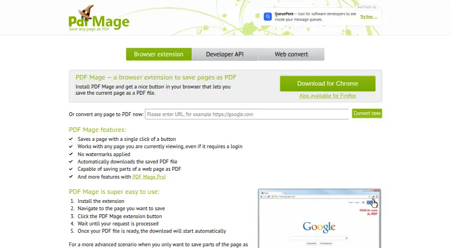Screen dimensions: 451x248
Task: Click 'Saves a page with a single click' text
Action: (126, 139)
